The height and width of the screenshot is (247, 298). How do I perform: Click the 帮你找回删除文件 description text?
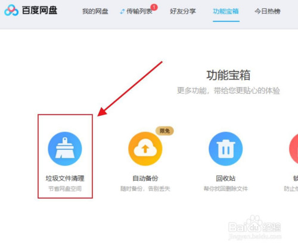pyautogui.click(x=226, y=189)
